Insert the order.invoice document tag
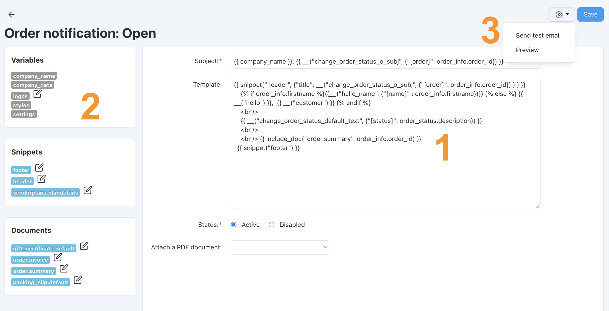Viewport: 609px width, 311px height. click(x=31, y=260)
